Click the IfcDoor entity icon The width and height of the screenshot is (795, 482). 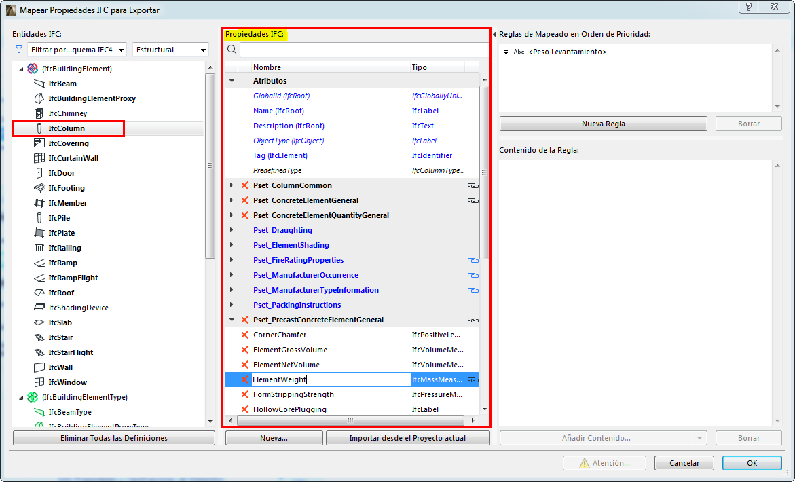click(39, 173)
